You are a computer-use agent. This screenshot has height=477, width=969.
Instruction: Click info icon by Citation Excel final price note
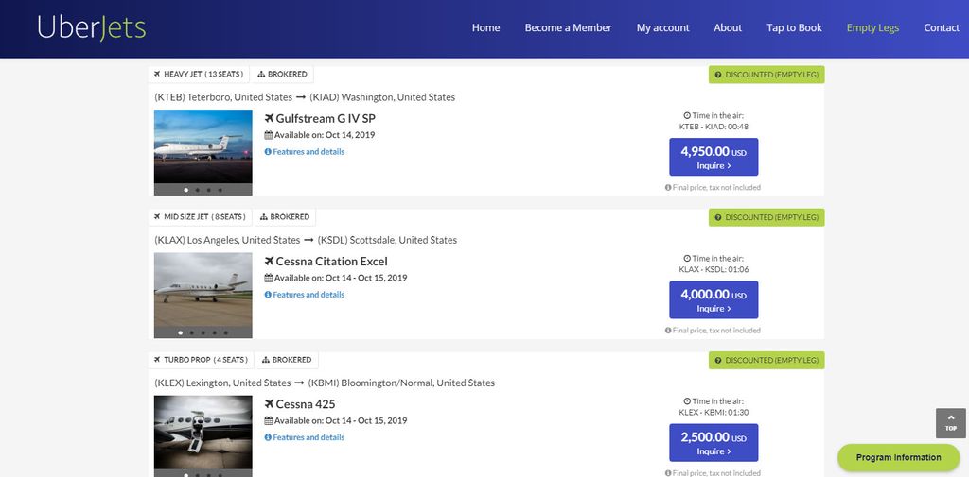(x=668, y=331)
